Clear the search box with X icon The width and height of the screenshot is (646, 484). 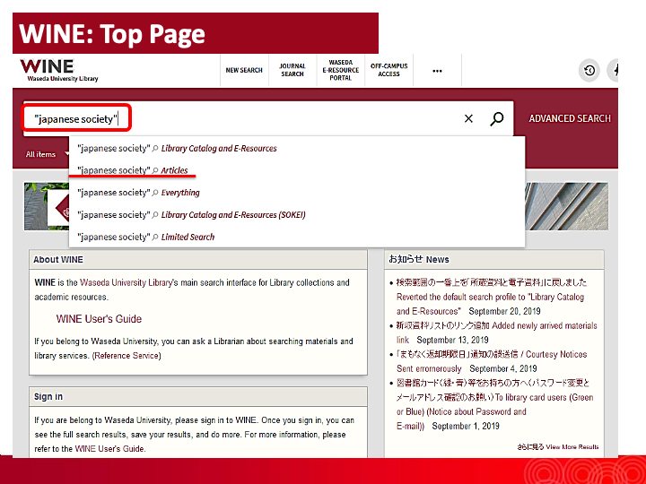tap(468, 118)
